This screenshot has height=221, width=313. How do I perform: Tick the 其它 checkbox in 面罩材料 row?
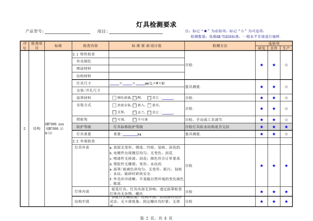pos(149,98)
